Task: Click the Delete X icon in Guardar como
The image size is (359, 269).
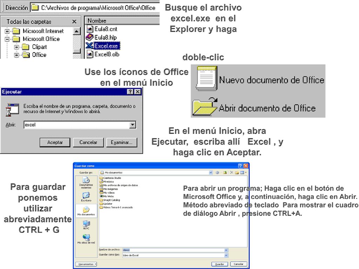Action: pyautogui.click(x=231, y=172)
